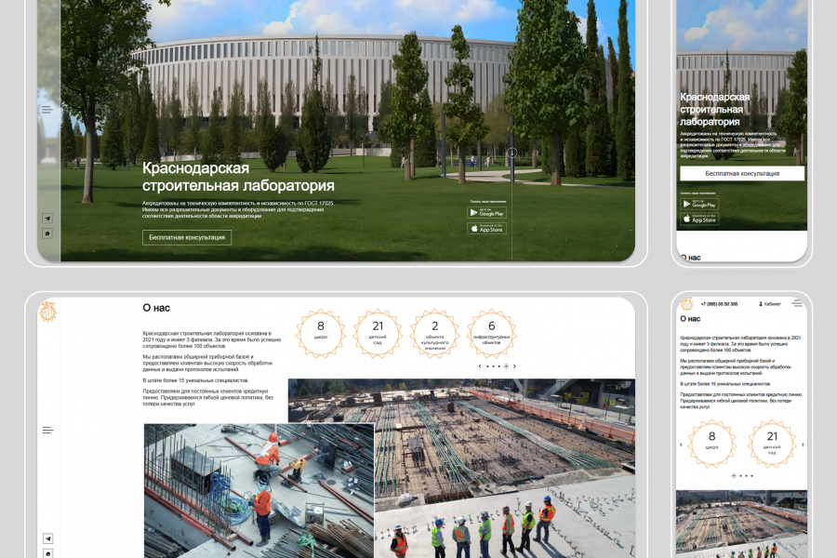Go to previous stats slide on mobile

tap(681, 445)
